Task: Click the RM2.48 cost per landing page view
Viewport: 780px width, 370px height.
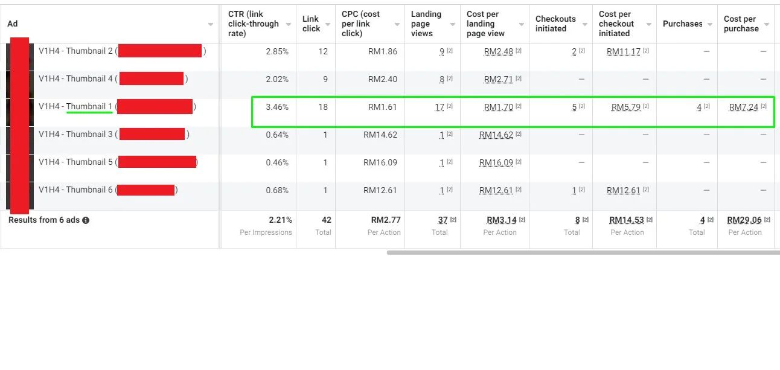Action: click(499, 51)
